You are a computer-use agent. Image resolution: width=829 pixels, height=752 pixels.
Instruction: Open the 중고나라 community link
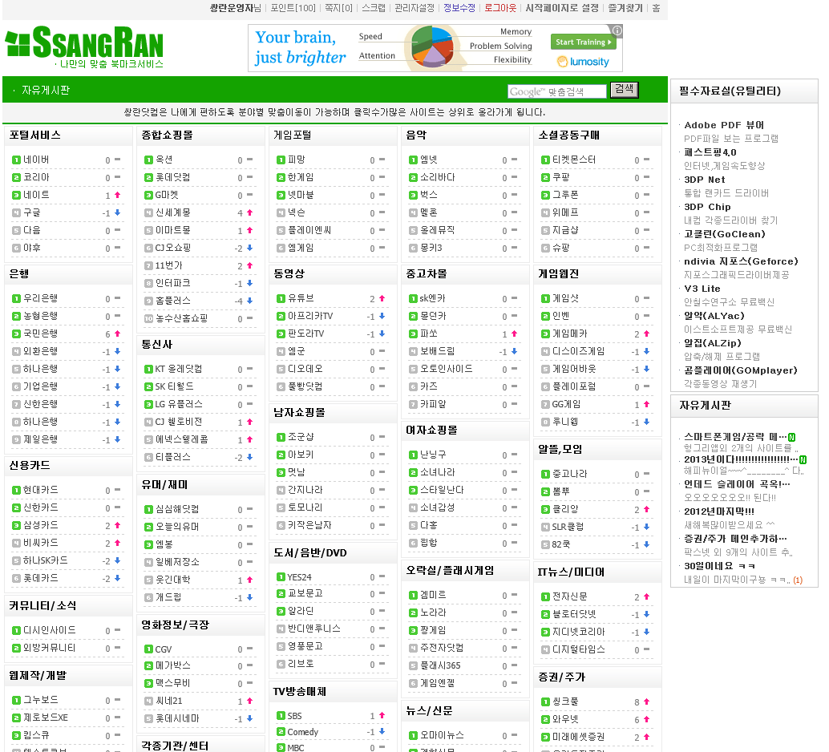pyautogui.click(x=569, y=474)
